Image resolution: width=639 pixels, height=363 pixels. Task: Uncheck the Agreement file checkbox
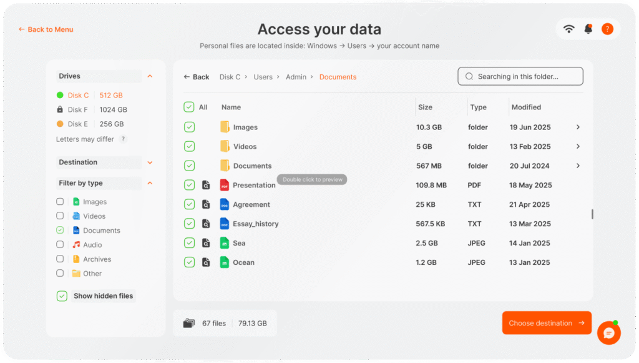tap(189, 204)
